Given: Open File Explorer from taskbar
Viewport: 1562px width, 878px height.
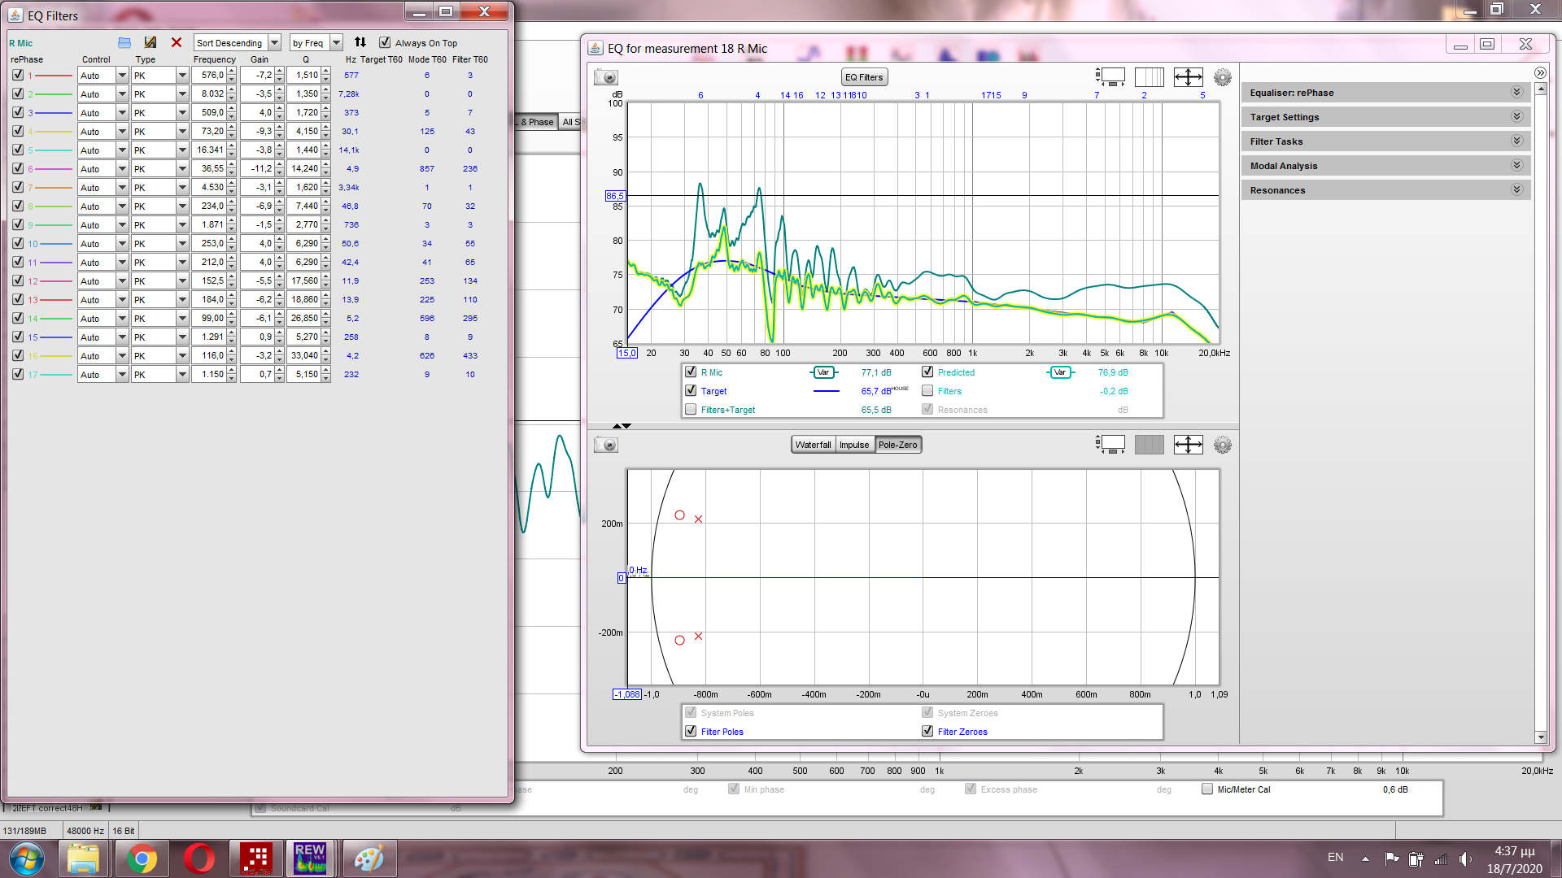Looking at the screenshot, I should 83,858.
